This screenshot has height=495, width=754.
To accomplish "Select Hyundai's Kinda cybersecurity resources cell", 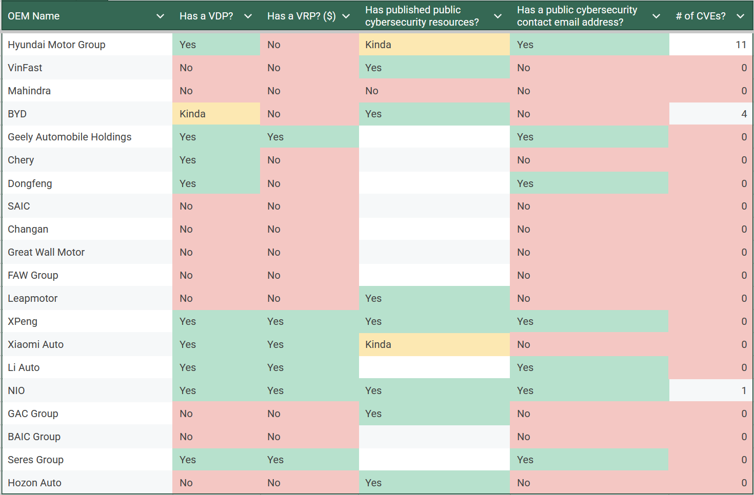I will [434, 45].
